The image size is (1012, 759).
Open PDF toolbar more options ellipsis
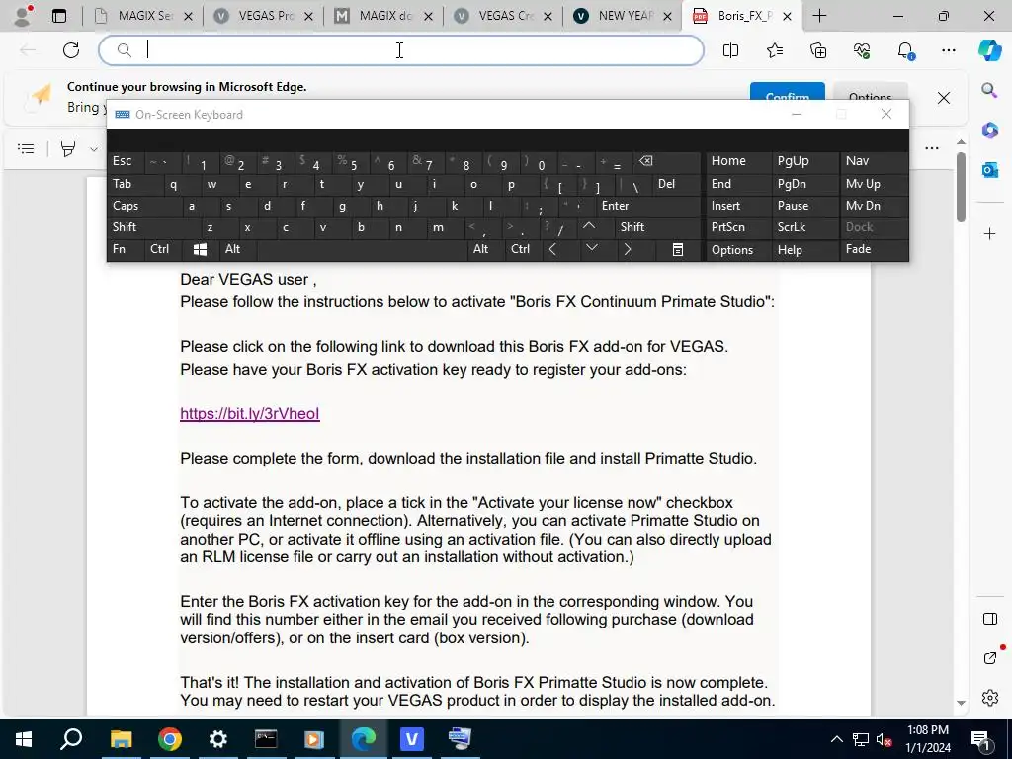coord(931,148)
